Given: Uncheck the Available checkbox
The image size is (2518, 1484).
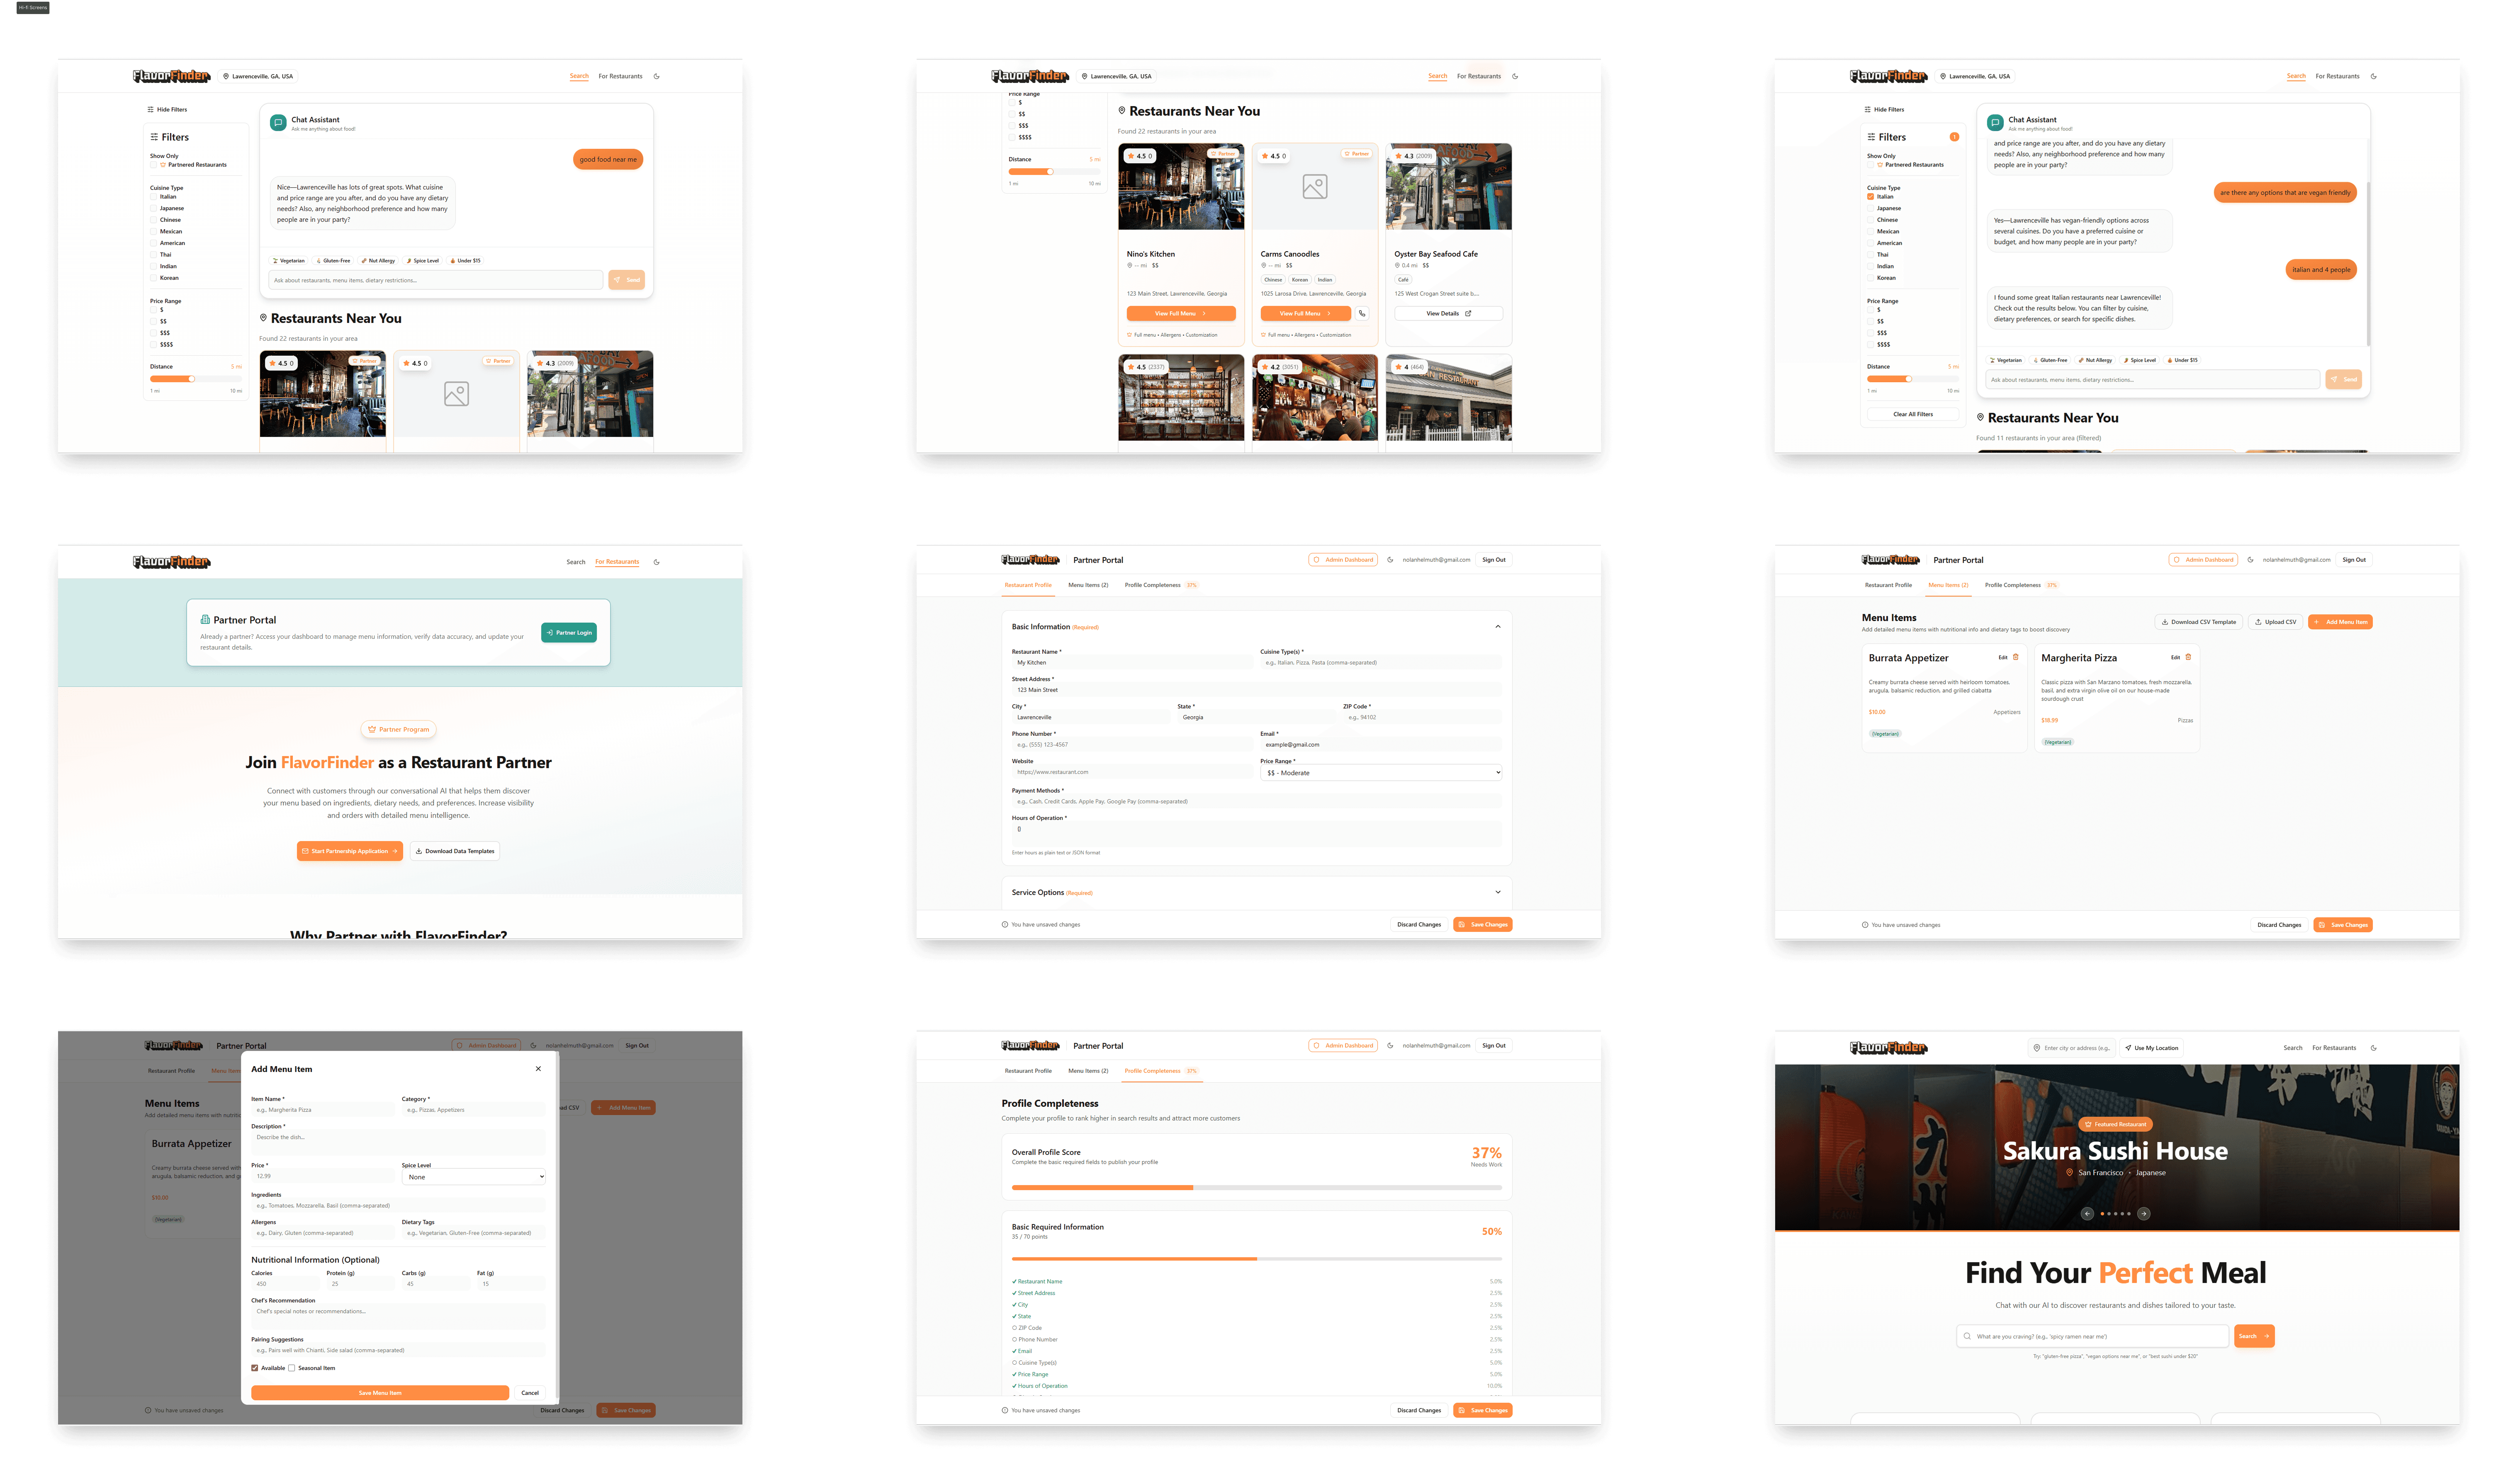Looking at the screenshot, I should click(x=255, y=1368).
